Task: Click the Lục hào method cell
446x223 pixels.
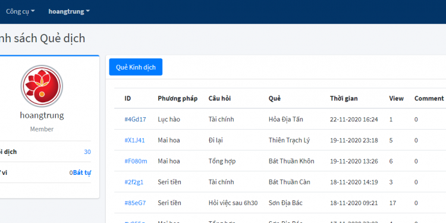Action: pyautogui.click(x=169, y=119)
